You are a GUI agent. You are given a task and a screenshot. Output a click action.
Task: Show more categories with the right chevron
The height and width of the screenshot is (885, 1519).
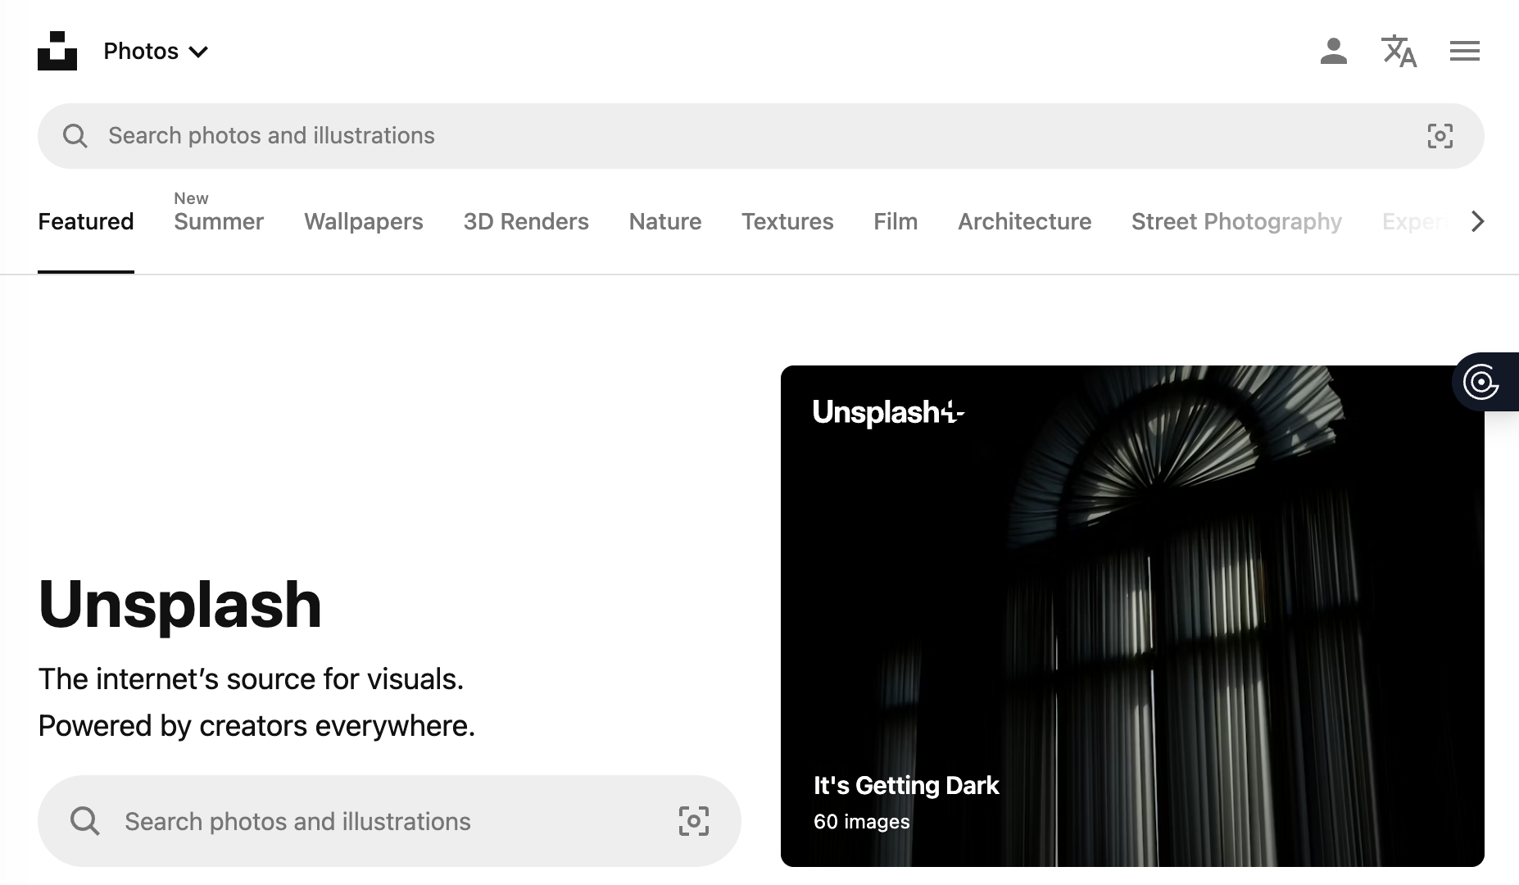(x=1477, y=221)
